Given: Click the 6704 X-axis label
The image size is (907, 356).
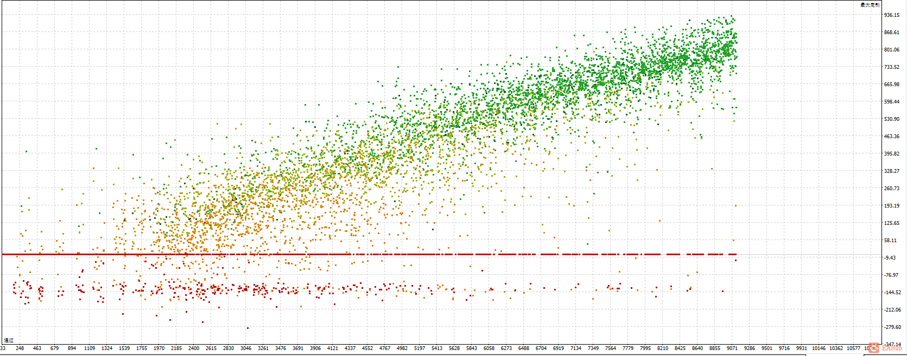Looking at the screenshot, I should [x=541, y=348].
